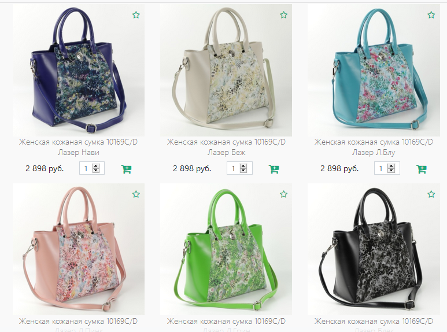Screen dimensions: 447x332
Task: Open the Лазер Л.Блу product title link
Action: [x=374, y=147]
